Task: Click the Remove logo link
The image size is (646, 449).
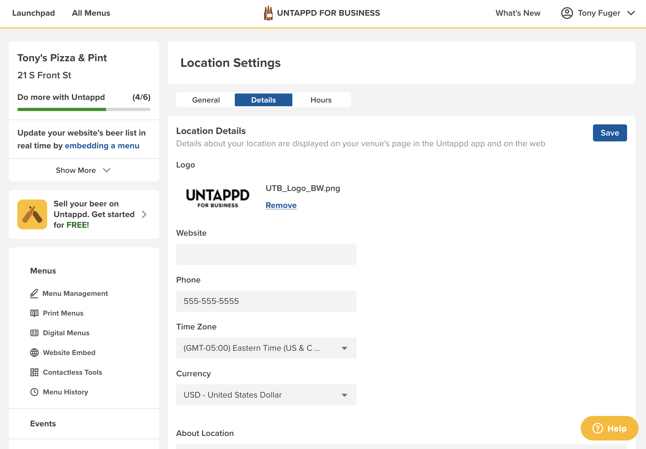Action: tap(281, 205)
